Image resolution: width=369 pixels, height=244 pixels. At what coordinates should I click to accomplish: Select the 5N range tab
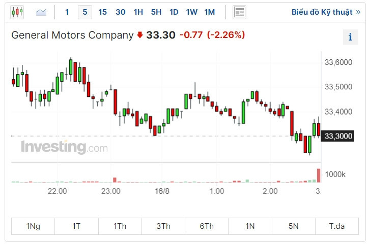click(x=294, y=226)
